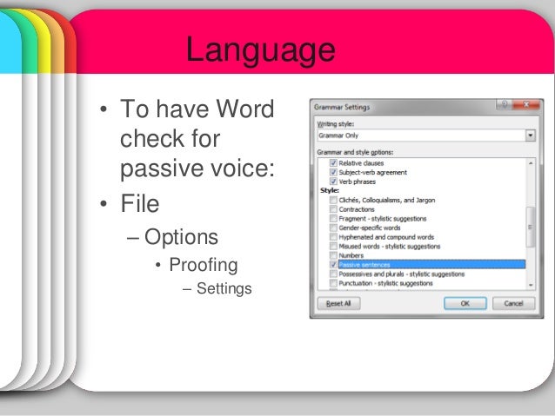Check the Gender-specific words option
This screenshot has height=416, width=555.
pyautogui.click(x=333, y=228)
